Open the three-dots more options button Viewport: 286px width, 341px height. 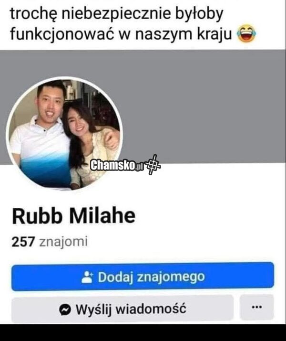tap(257, 307)
